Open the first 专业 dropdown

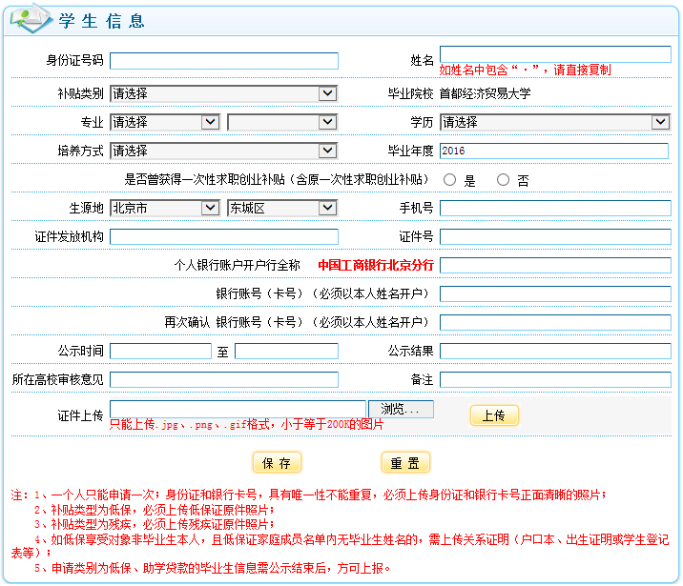pyautogui.click(x=164, y=122)
